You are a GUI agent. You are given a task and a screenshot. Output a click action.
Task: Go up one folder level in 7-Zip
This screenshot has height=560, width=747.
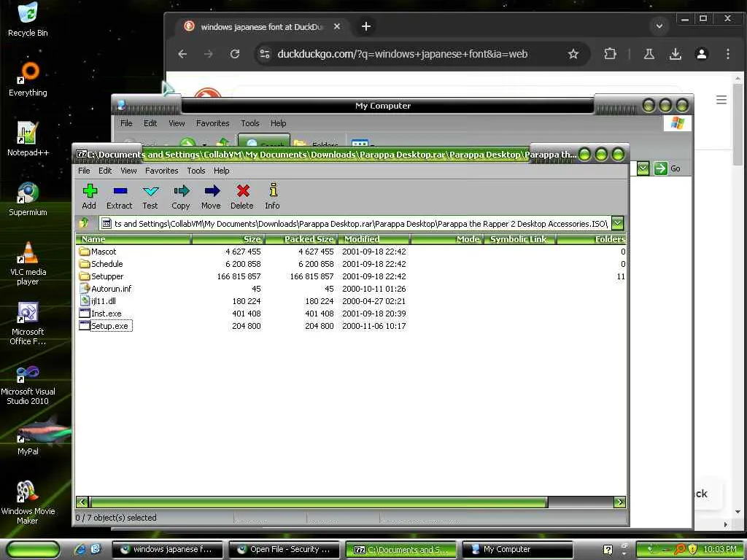pos(85,223)
